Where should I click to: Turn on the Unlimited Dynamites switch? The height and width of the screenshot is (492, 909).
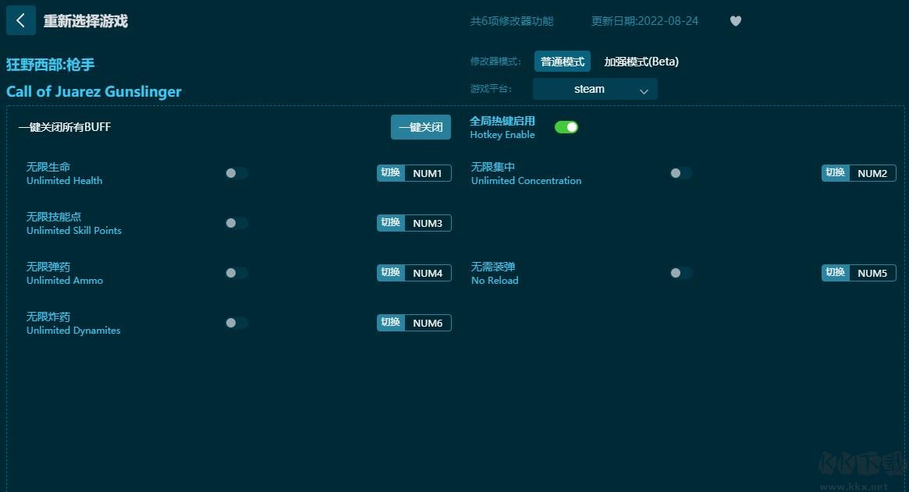pyautogui.click(x=236, y=323)
